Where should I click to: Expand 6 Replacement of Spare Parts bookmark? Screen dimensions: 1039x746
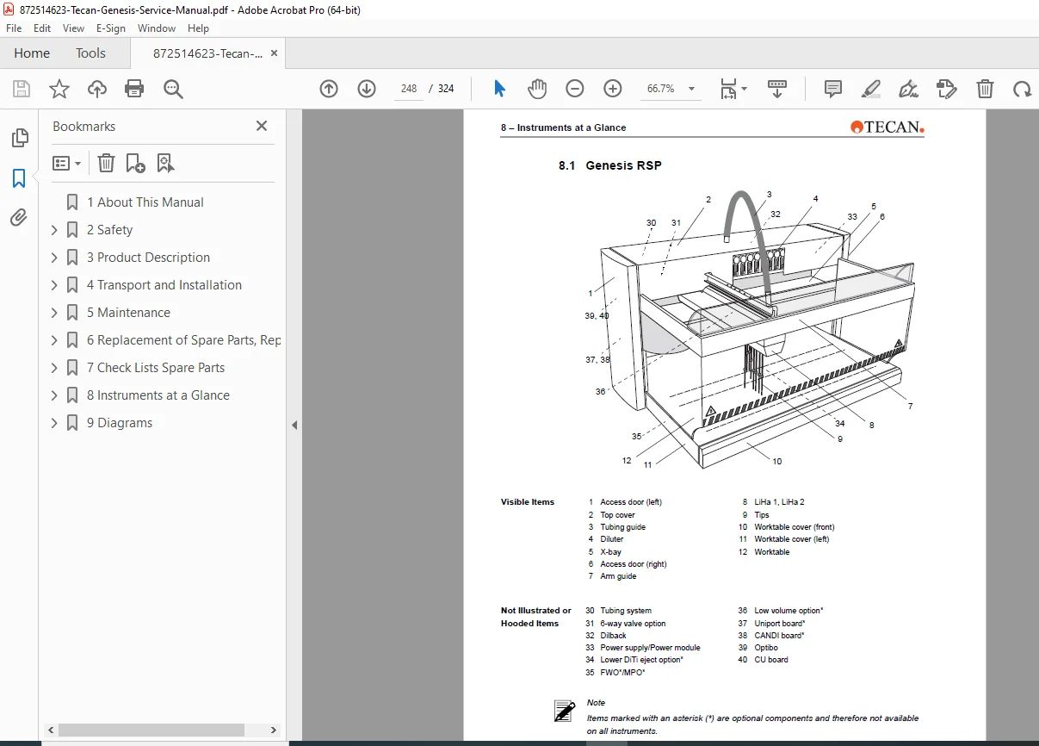click(x=54, y=340)
